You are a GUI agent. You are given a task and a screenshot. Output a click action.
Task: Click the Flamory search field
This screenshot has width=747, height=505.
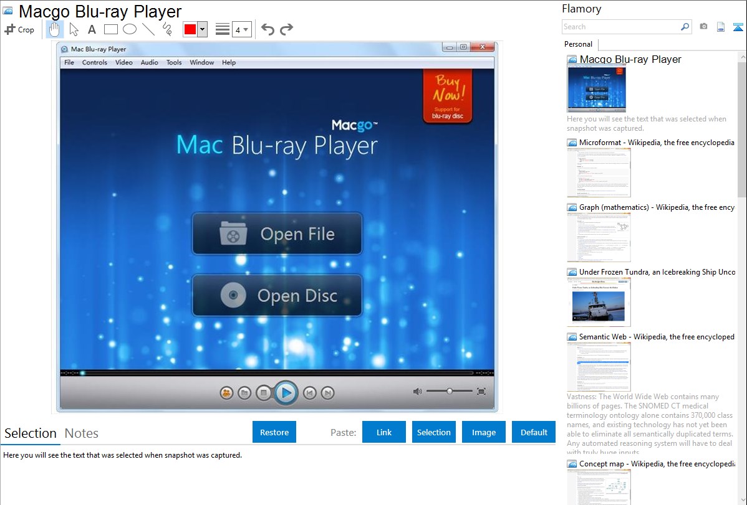coord(621,27)
